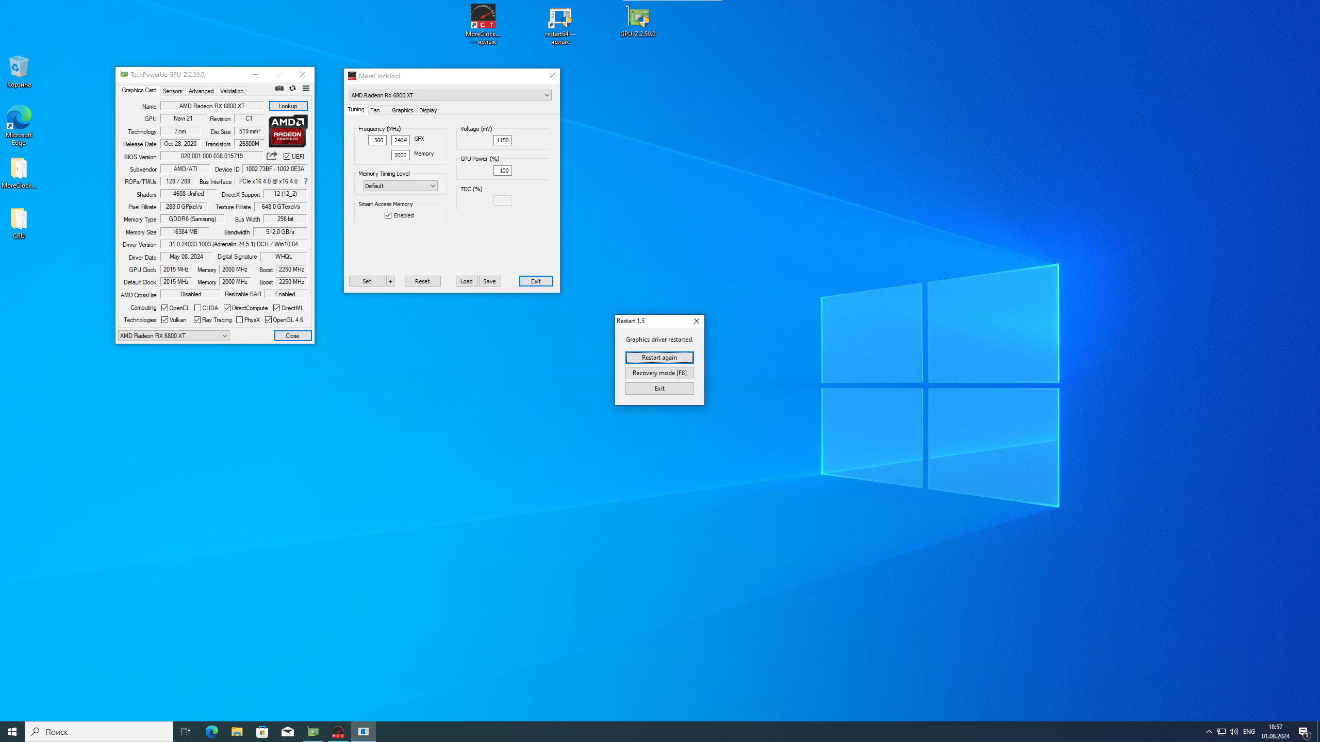The width and height of the screenshot is (1320, 742).
Task: Click the Voltage (mV) input field
Action: [x=502, y=140]
